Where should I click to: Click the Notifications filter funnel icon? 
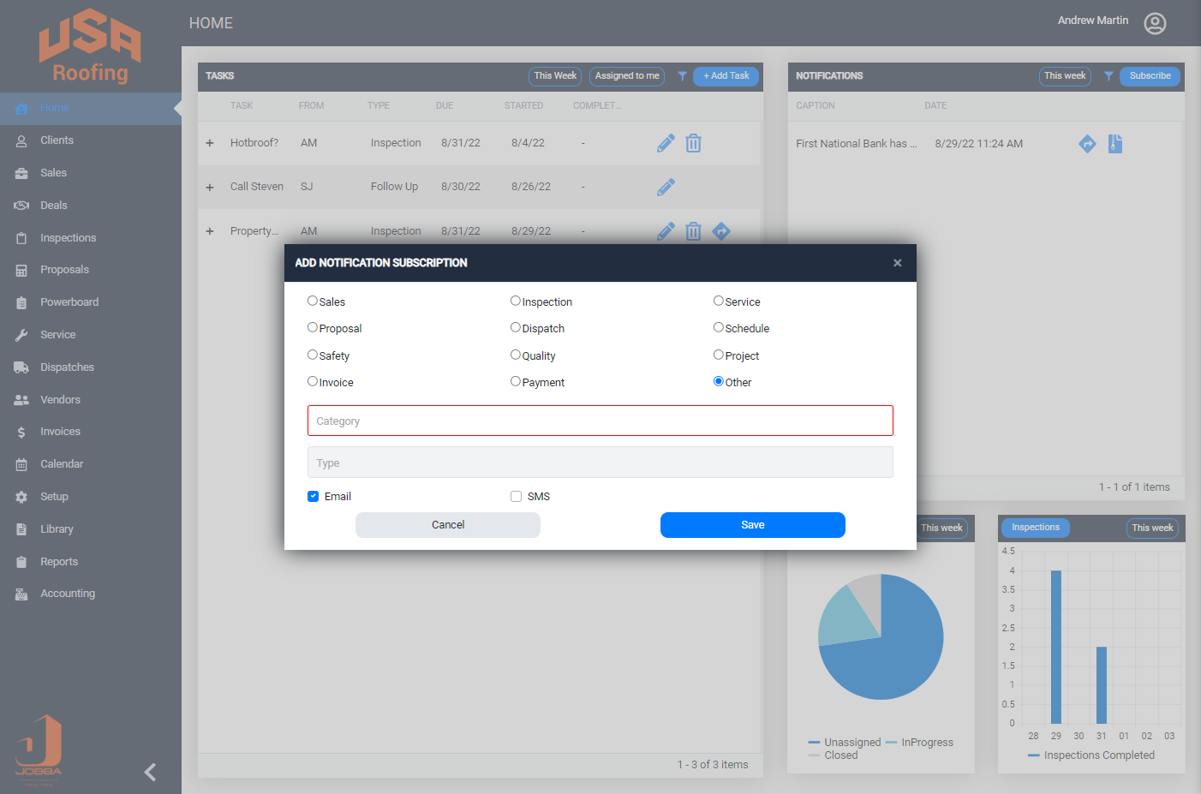[1108, 76]
